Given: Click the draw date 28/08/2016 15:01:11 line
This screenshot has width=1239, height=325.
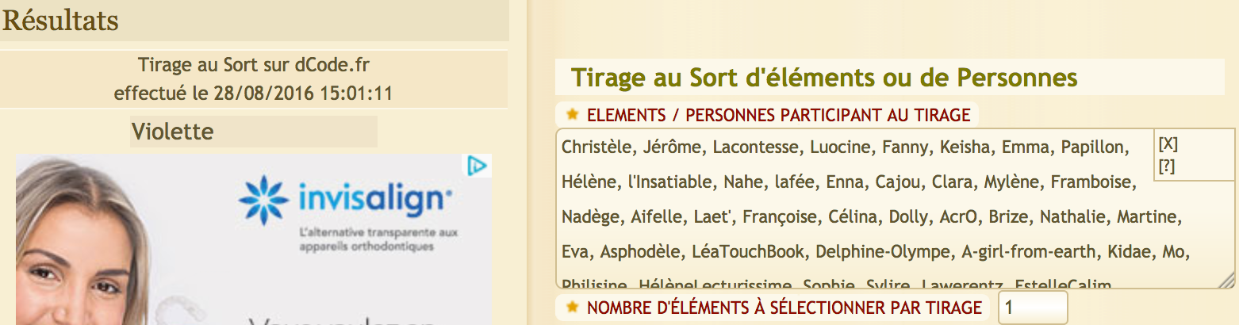Looking at the screenshot, I should tap(254, 93).
